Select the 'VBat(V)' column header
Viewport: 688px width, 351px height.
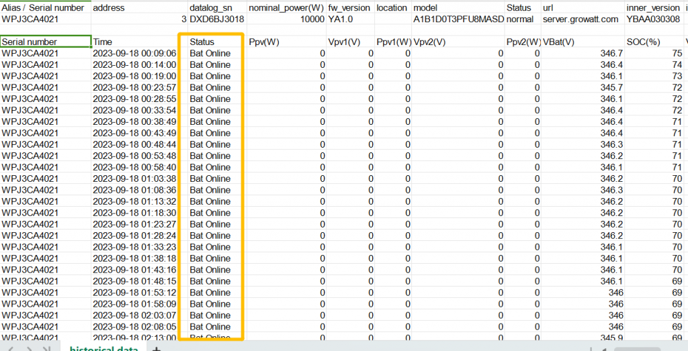[x=583, y=42]
